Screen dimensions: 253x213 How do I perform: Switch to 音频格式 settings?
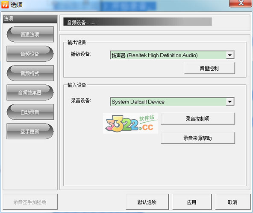click(x=30, y=73)
